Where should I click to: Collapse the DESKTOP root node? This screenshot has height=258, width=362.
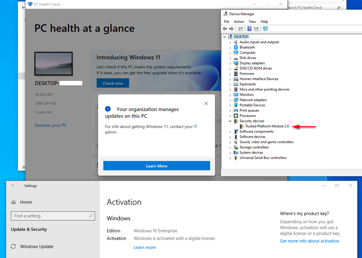[224, 37]
